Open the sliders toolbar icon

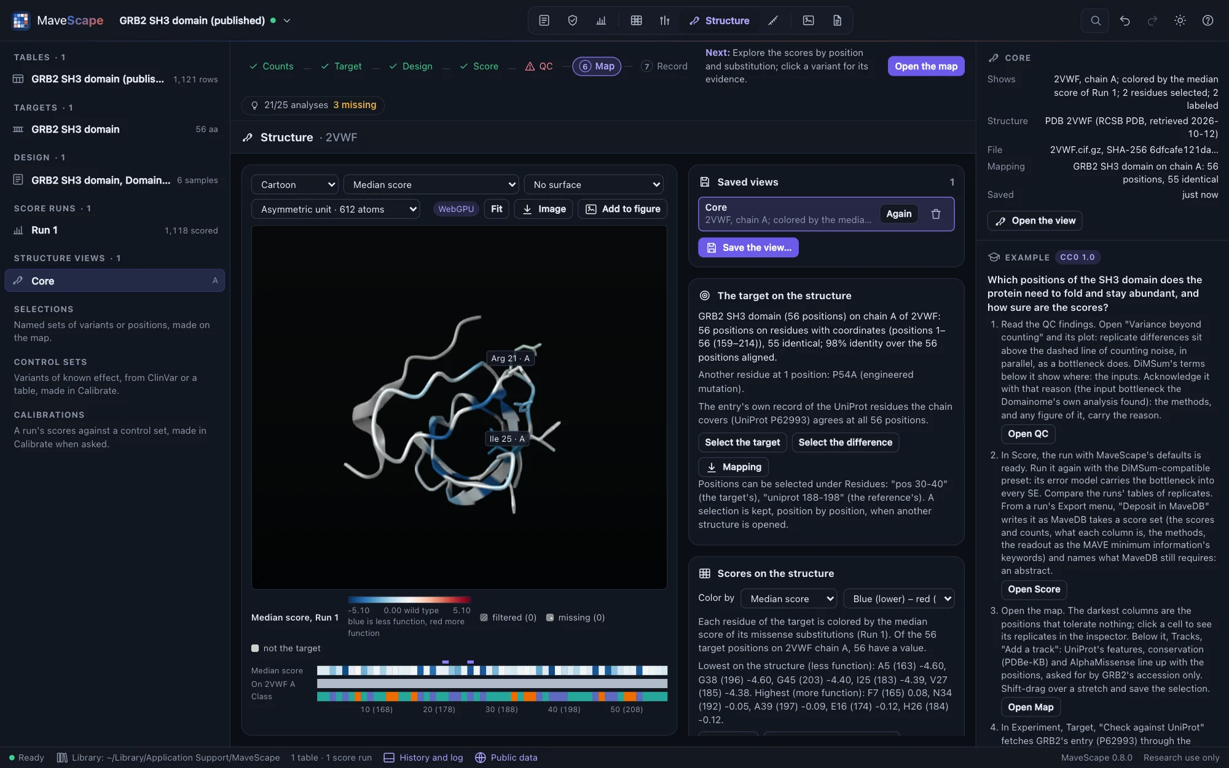[x=664, y=20]
